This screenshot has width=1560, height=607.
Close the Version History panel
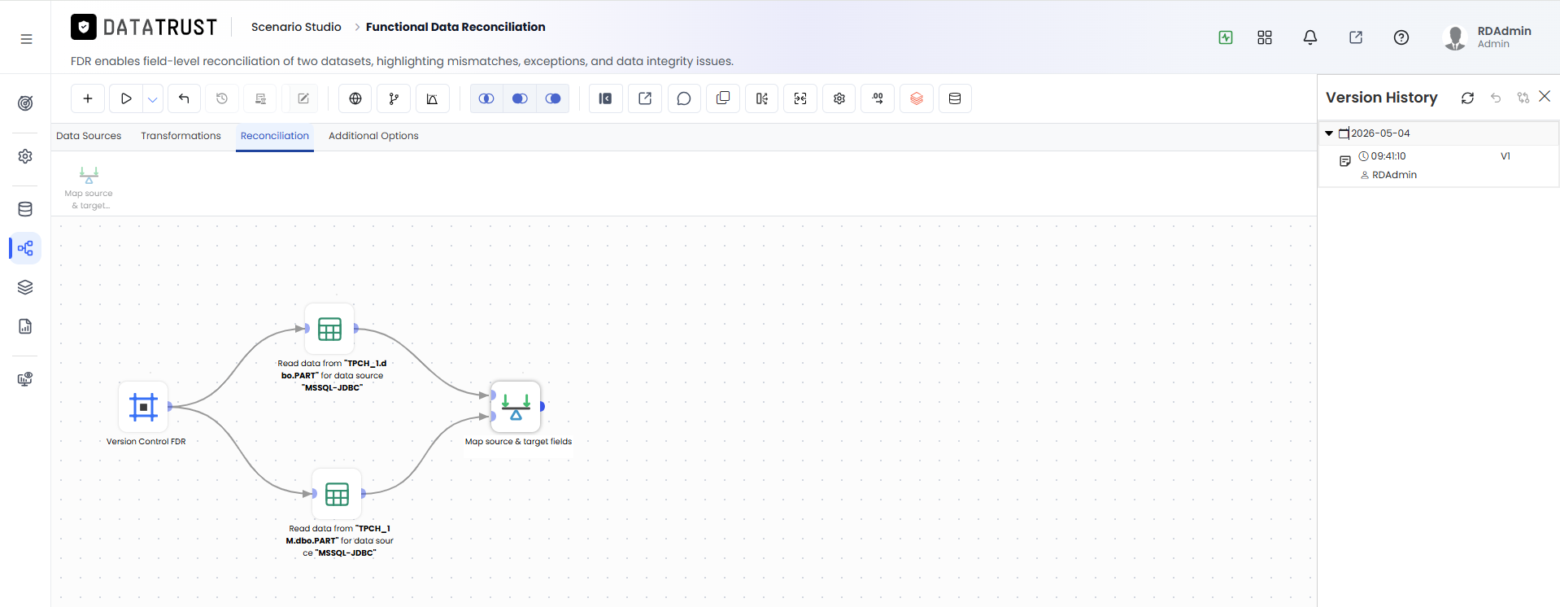[x=1545, y=96]
